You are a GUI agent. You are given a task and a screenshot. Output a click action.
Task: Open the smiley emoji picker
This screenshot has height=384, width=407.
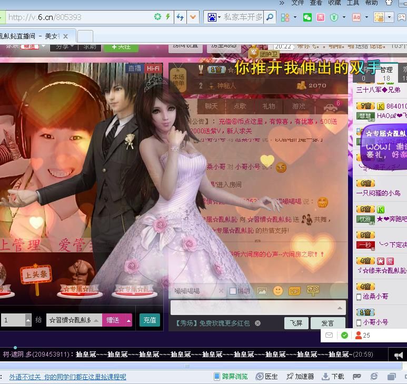click(277, 291)
